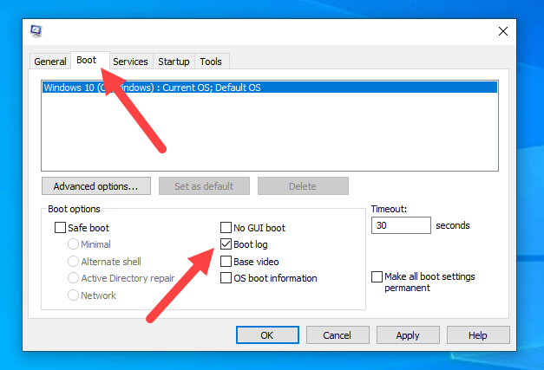
Task: Toggle Make all boot settings permanent
Action: point(377,276)
